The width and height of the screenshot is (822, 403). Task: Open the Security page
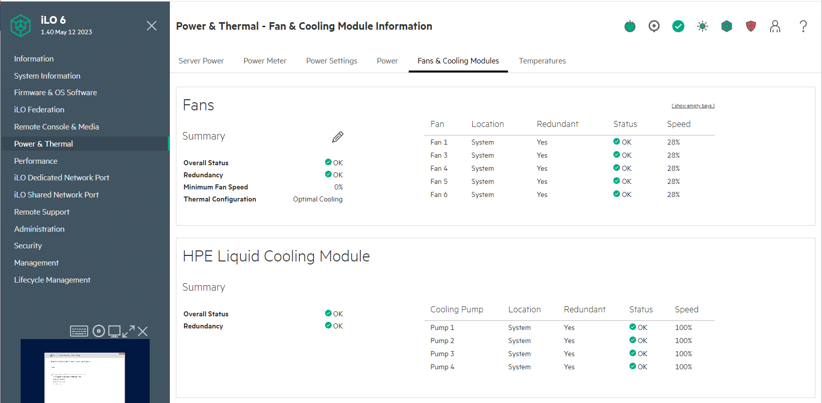pyautogui.click(x=28, y=246)
